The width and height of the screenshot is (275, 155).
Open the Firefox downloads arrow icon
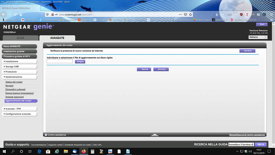tap(217, 15)
